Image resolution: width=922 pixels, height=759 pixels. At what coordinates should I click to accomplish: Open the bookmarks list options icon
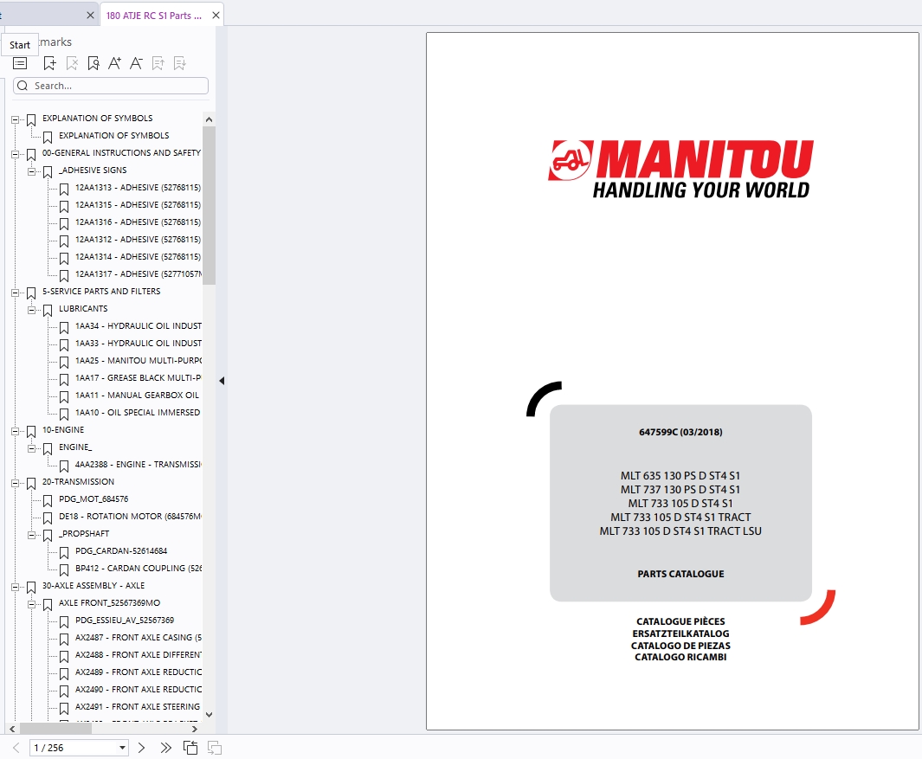click(20, 63)
